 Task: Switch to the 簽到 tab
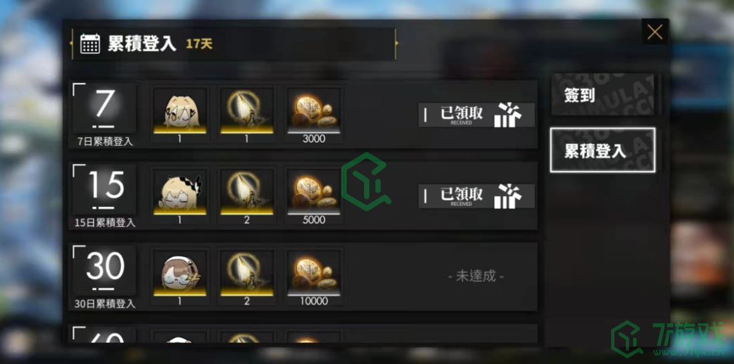602,95
